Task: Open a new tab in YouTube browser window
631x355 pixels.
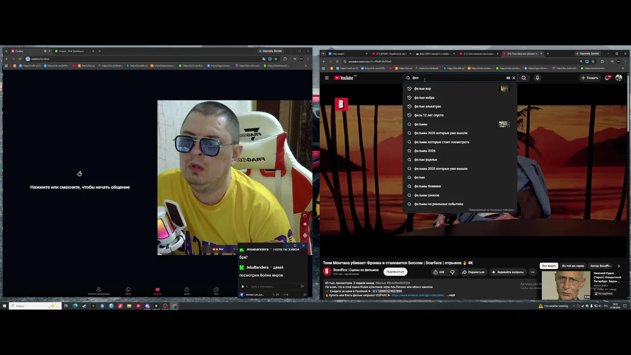Action: (x=547, y=53)
